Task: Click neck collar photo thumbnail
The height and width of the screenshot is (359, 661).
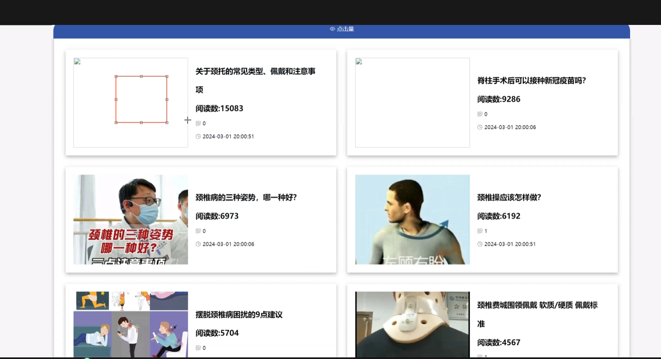Action: click(413, 324)
